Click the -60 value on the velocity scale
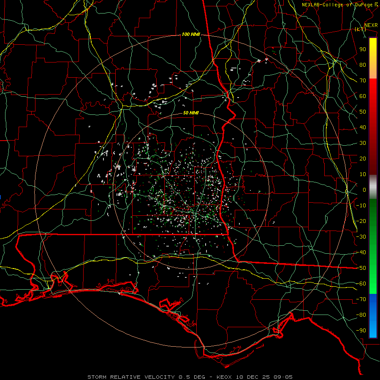Screen dimensions: 380x380 point(361,284)
